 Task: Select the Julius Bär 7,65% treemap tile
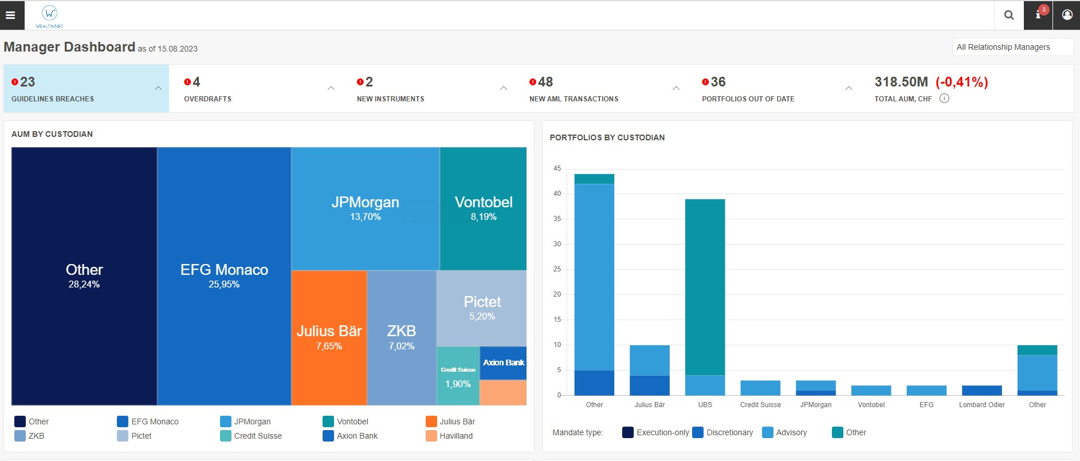coord(329,338)
